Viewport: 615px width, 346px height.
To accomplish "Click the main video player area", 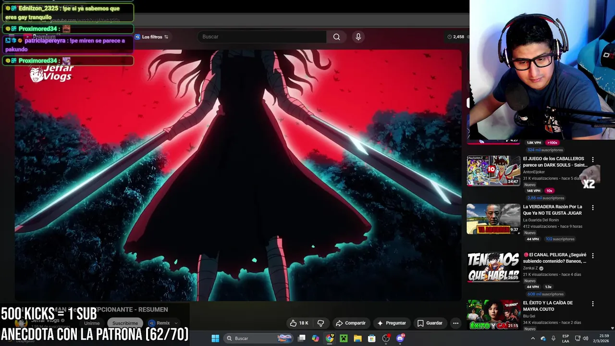I will pyautogui.click(x=238, y=175).
